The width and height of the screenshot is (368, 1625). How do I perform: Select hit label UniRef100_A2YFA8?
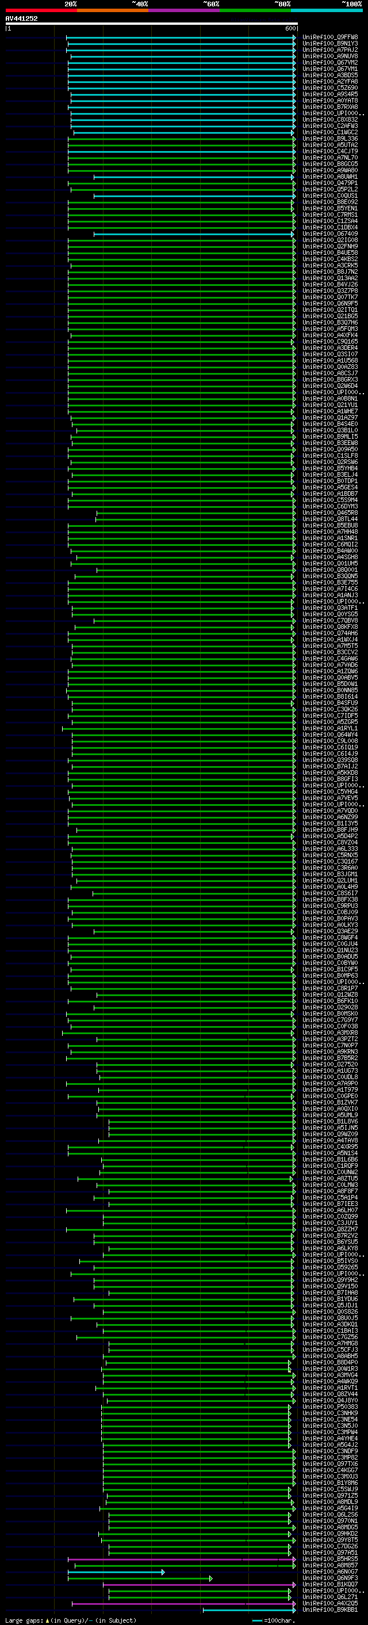(x=330, y=81)
